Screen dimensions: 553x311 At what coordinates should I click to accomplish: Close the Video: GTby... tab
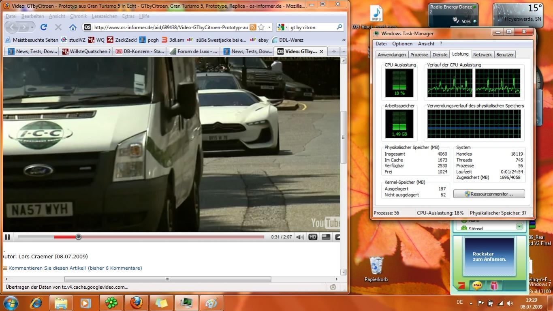tap(321, 51)
